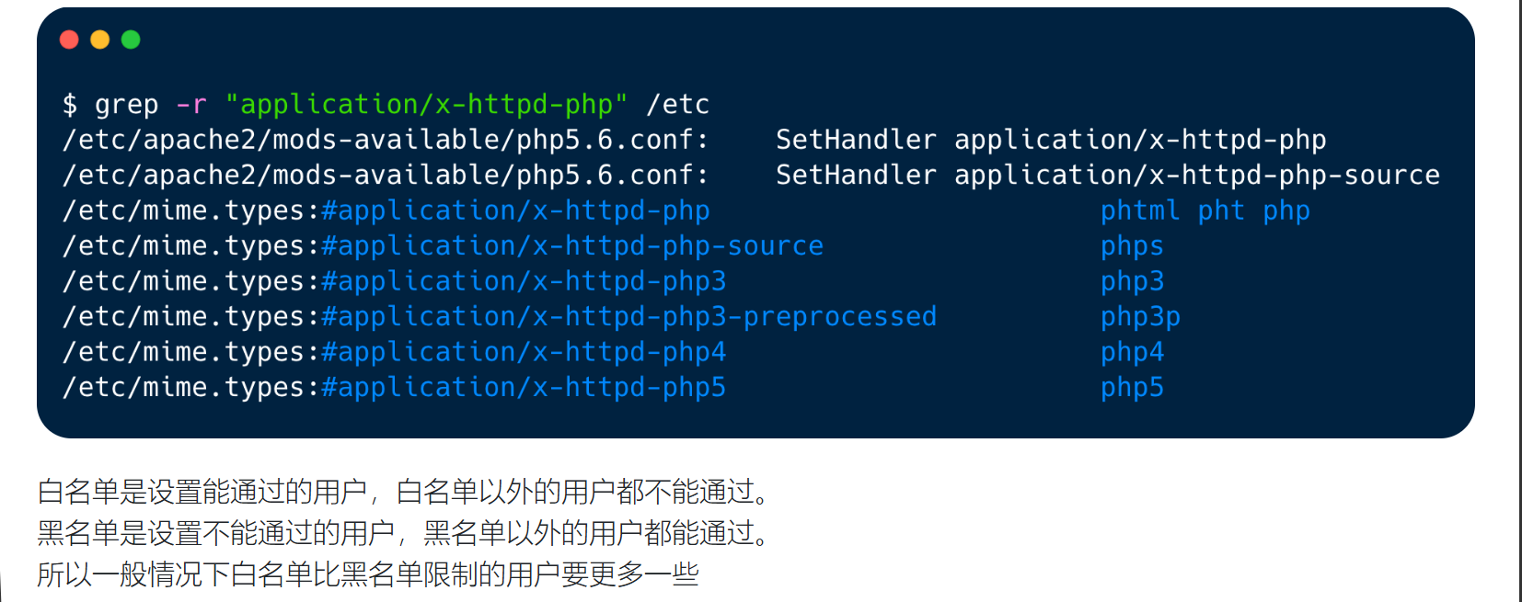
Task: Click the sentence starting with 所以一般情况下
Action: (368, 574)
